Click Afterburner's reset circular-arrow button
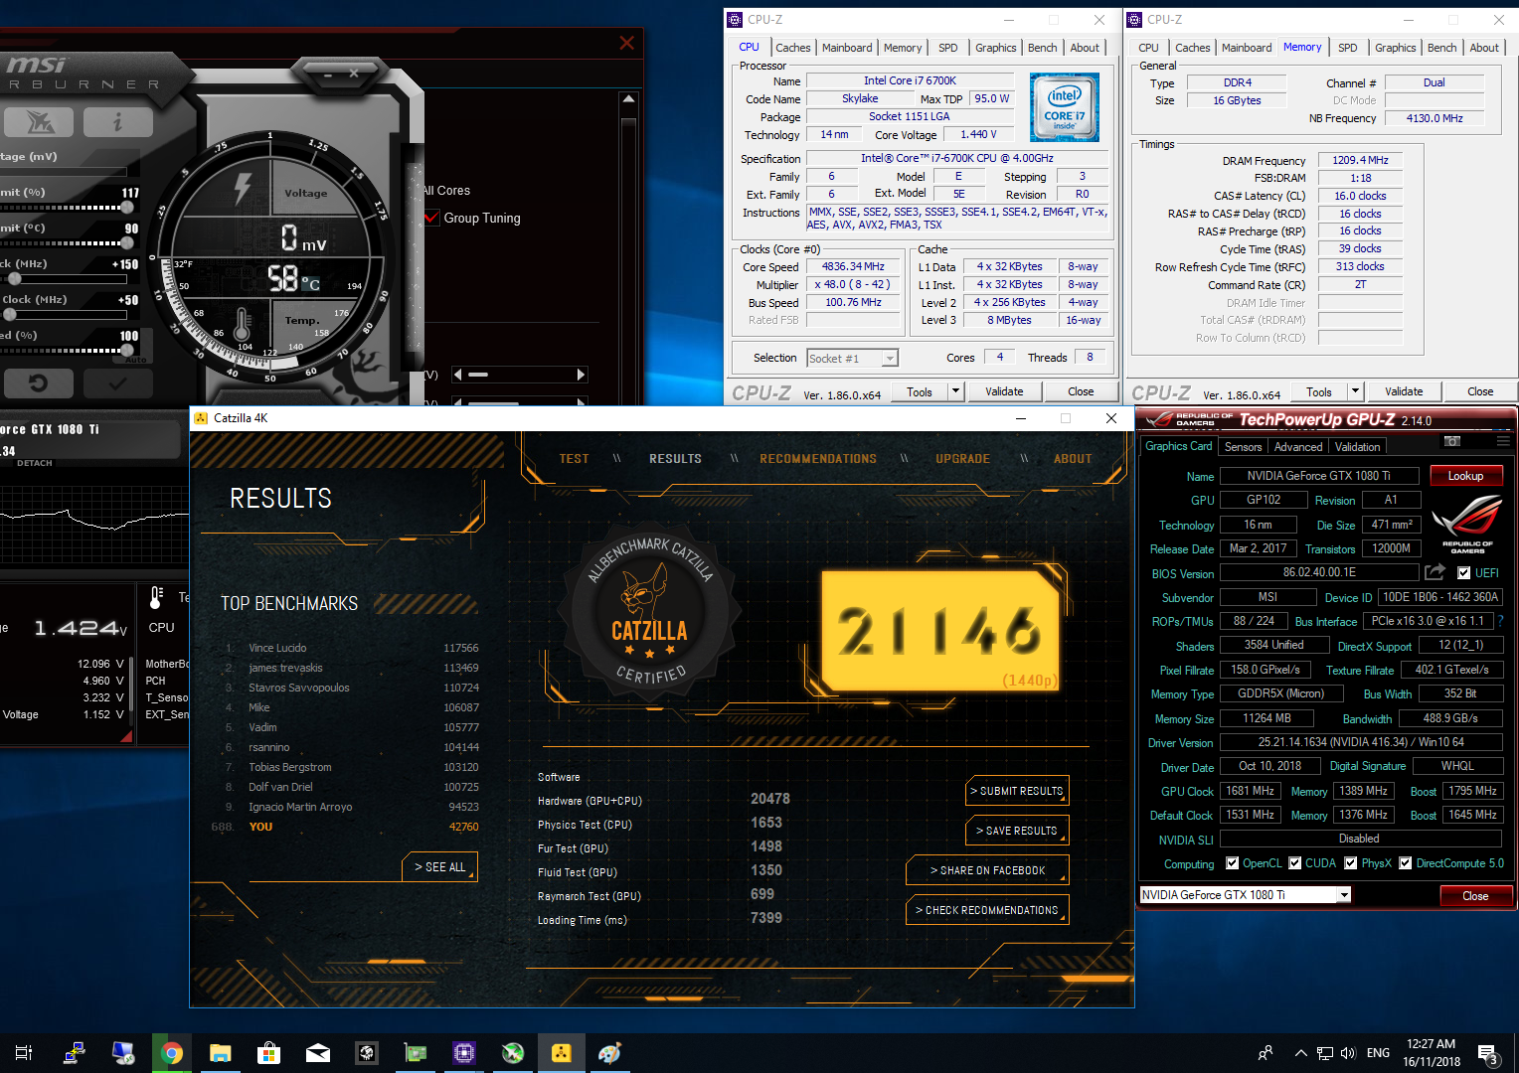The width and height of the screenshot is (1519, 1073). tap(38, 383)
